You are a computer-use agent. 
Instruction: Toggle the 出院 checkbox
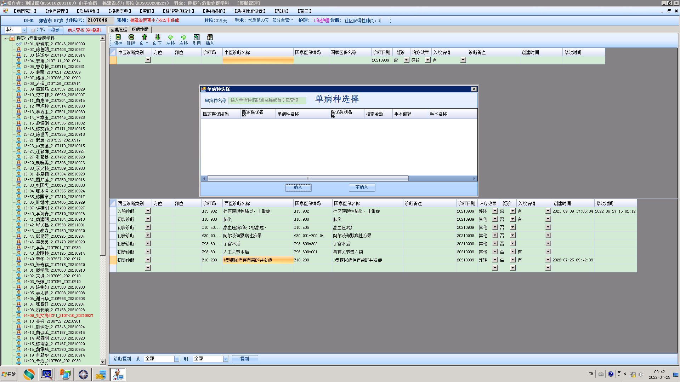[x=33, y=30]
